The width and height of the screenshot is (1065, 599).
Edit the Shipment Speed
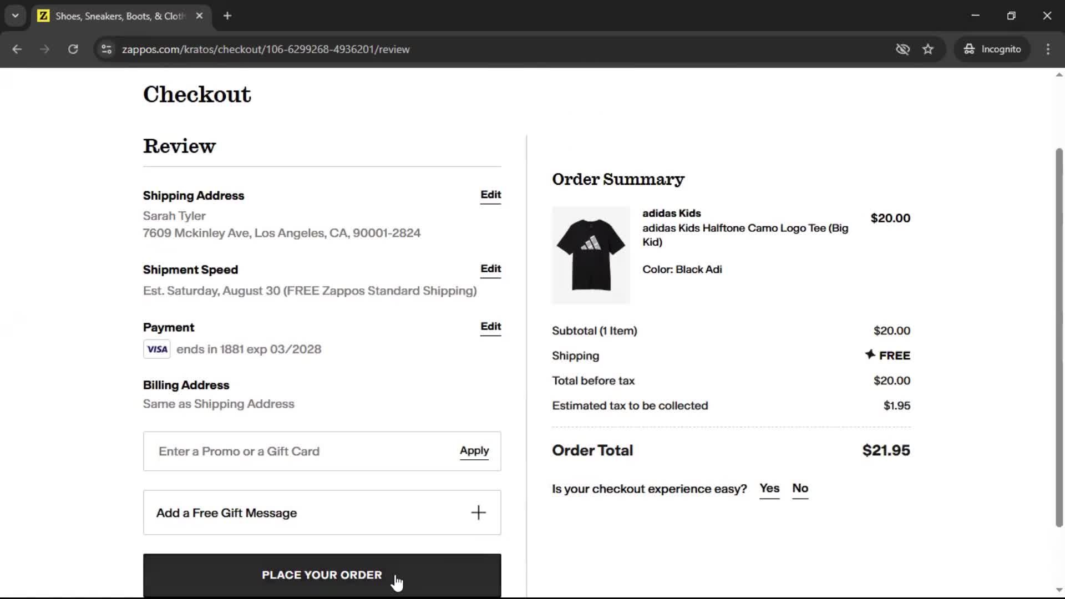[490, 269]
